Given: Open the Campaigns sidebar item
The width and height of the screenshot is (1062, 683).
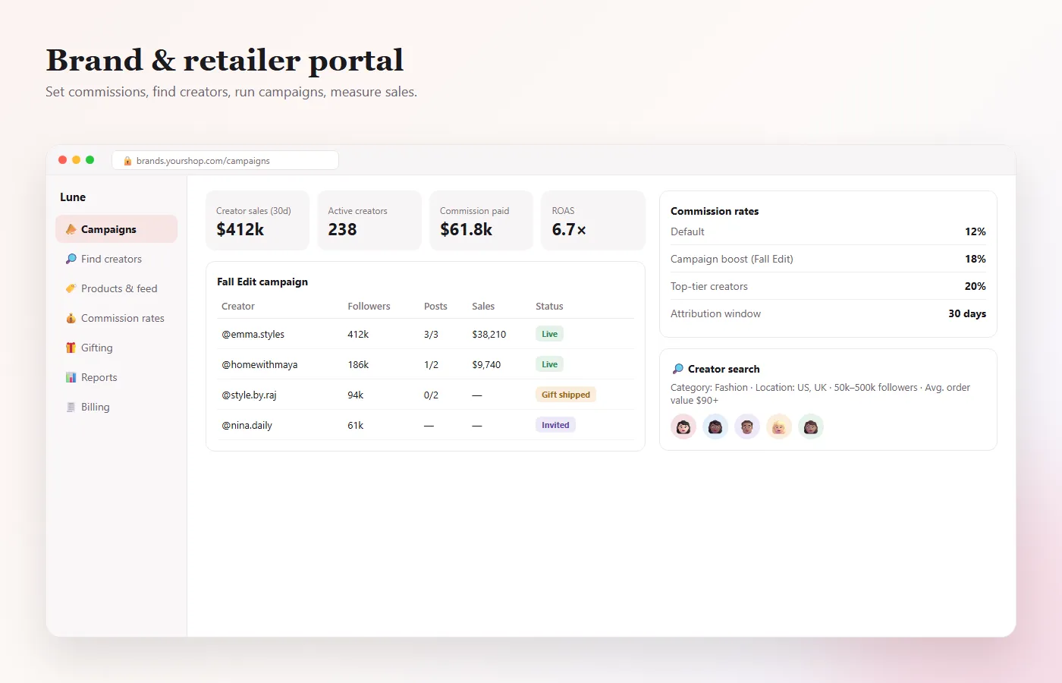Looking at the screenshot, I should [116, 229].
